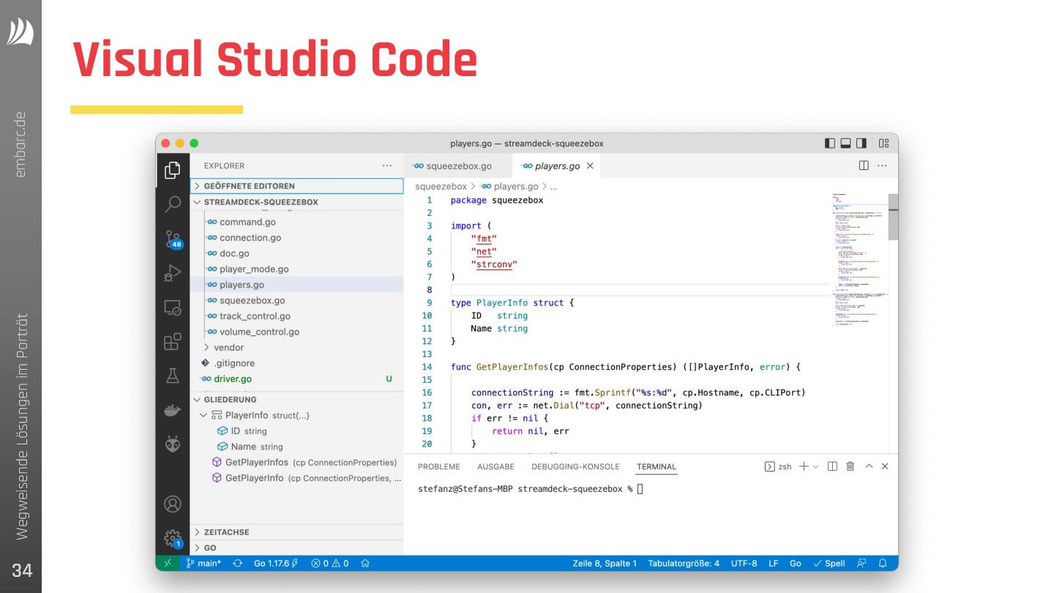Click the LF line ending indicator
The width and height of the screenshot is (1054, 593).
[773, 563]
